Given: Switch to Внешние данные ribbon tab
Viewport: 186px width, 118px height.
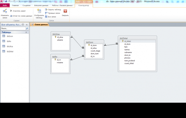Looking at the screenshot, I should 41,5.
